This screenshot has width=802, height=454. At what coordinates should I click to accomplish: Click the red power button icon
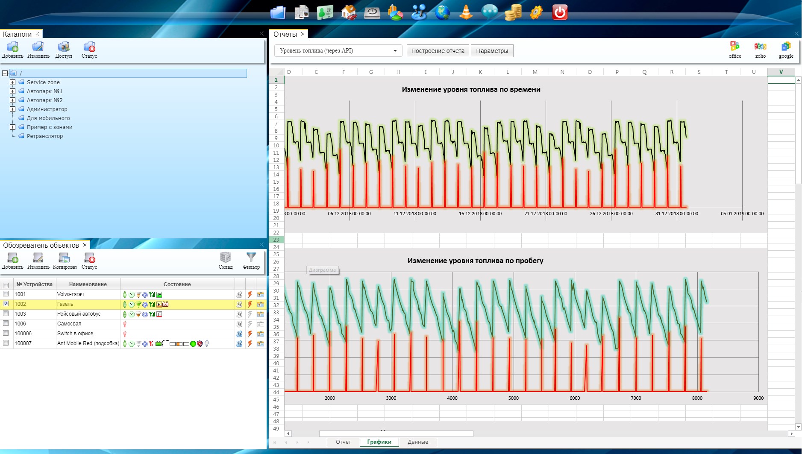[x=560, y=12]
